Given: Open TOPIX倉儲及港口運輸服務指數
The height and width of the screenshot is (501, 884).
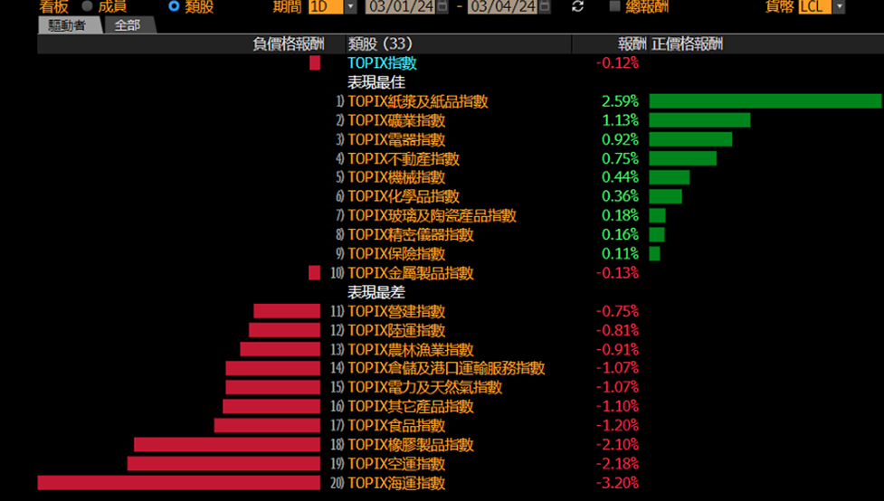Looking at the screenshot, I should [446, 368].
